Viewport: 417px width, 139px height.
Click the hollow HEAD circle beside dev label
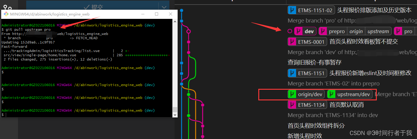(x=290, y=31)
